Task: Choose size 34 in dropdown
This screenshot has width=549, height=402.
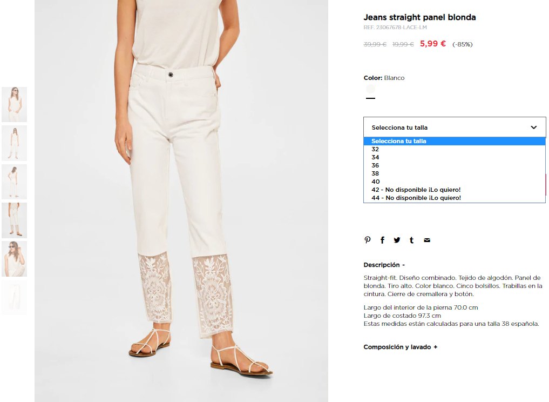Action: (x=455, y=157)
